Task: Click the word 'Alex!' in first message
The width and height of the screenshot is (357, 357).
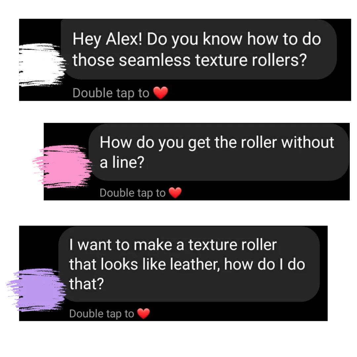Action: point(124,39)
